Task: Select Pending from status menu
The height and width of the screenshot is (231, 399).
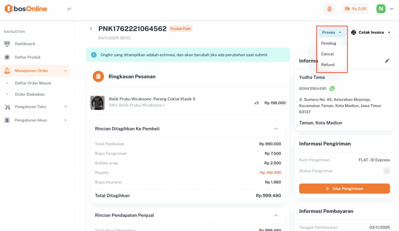Action: tap(328, 43)
